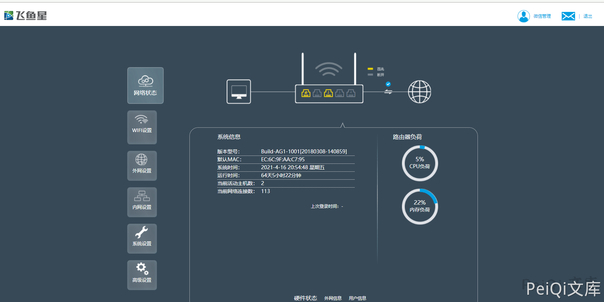This screenshot has width=604, height=302.
Task: Click the 微信管理 link
Action: click(542, 16)
